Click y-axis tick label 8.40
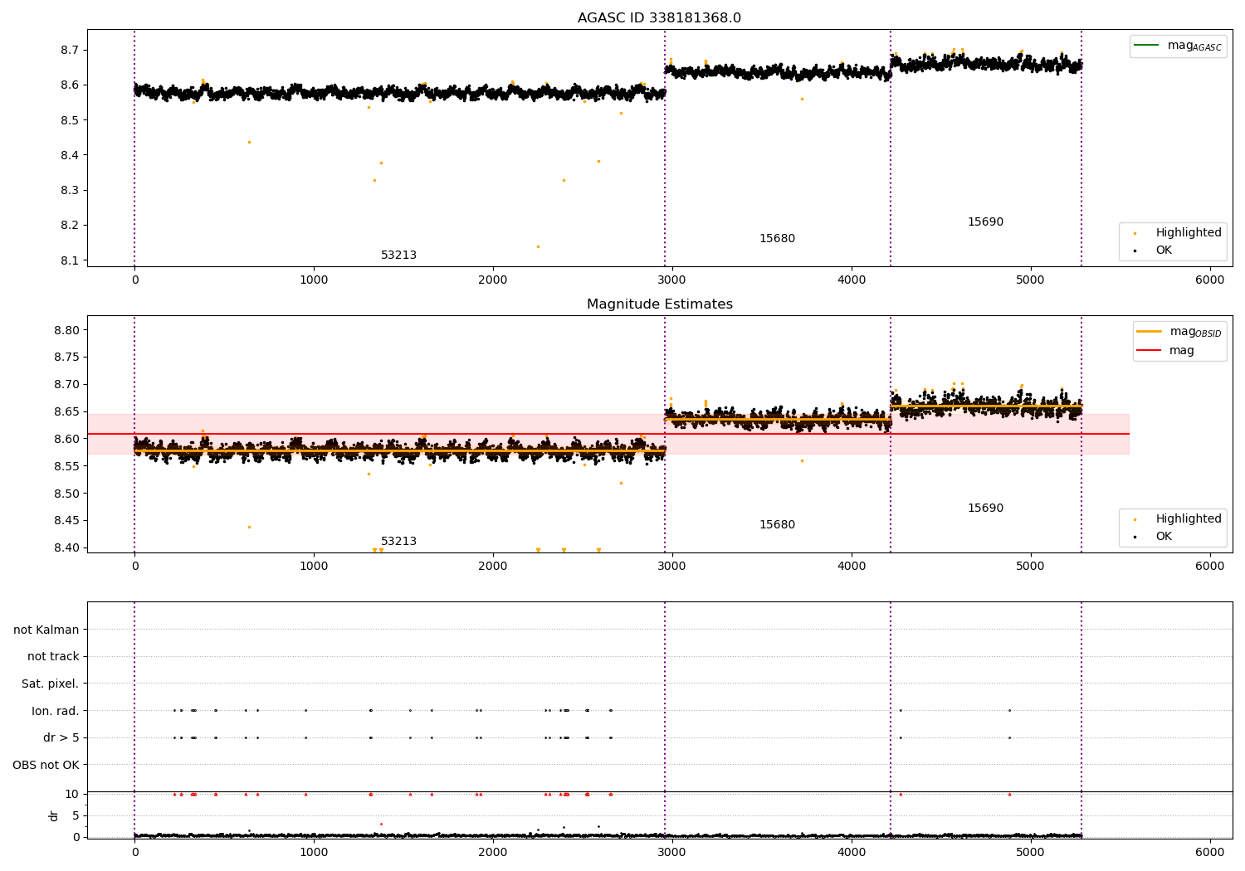This screenshot has height=871, width=1245. point(66,547)
